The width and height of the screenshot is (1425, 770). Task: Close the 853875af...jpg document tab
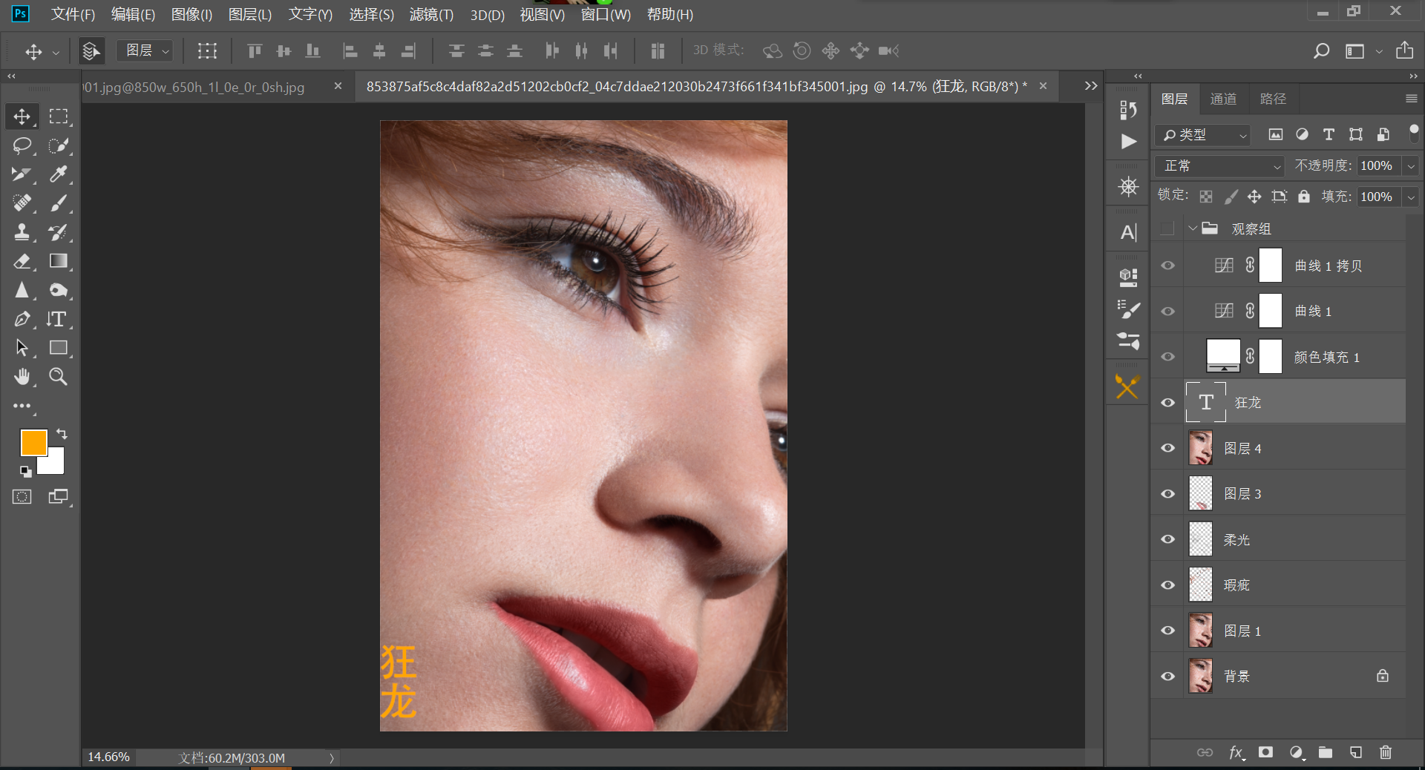click(x=1043, y=86)
